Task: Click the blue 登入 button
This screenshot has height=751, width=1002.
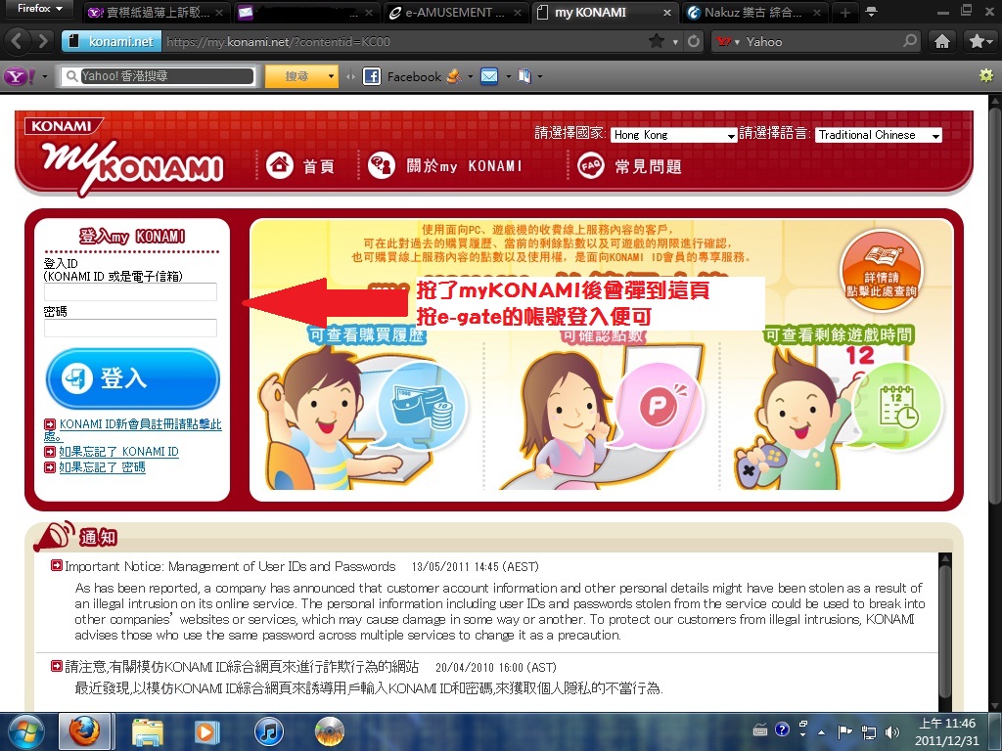Action: pos(133,378)
